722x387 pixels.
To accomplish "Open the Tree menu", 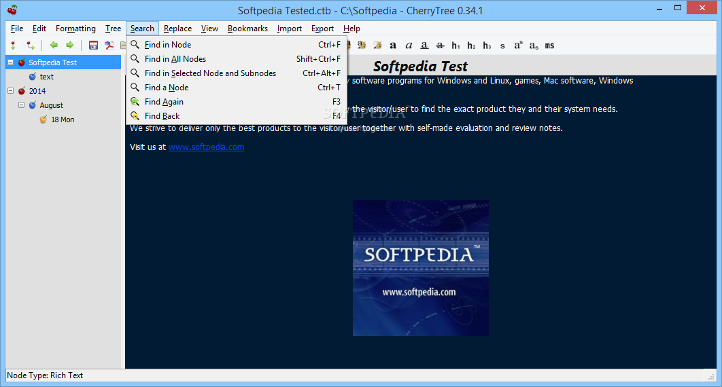I will click(113, 29).
